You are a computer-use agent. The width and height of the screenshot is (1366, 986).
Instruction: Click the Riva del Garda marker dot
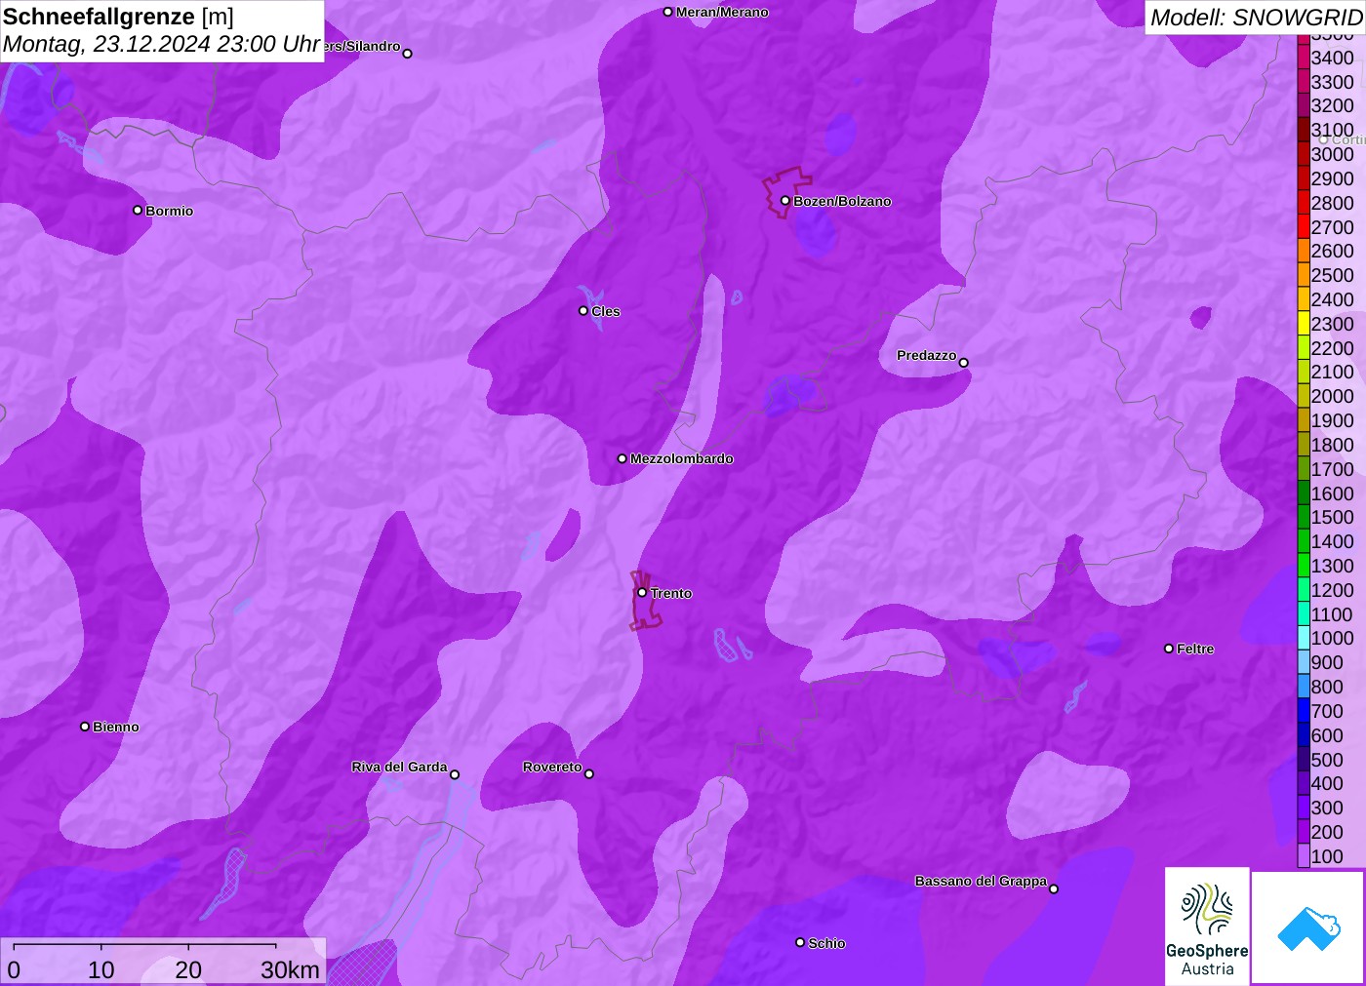[x=455, y=774]
